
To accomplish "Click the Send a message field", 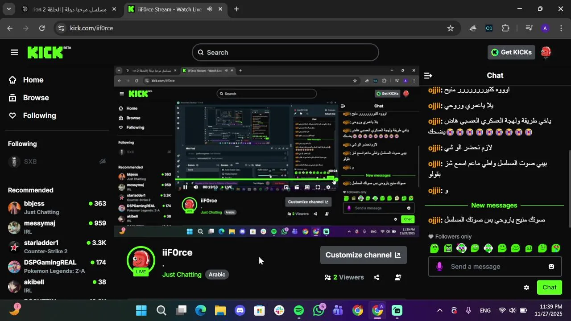I will pos(495,267).
